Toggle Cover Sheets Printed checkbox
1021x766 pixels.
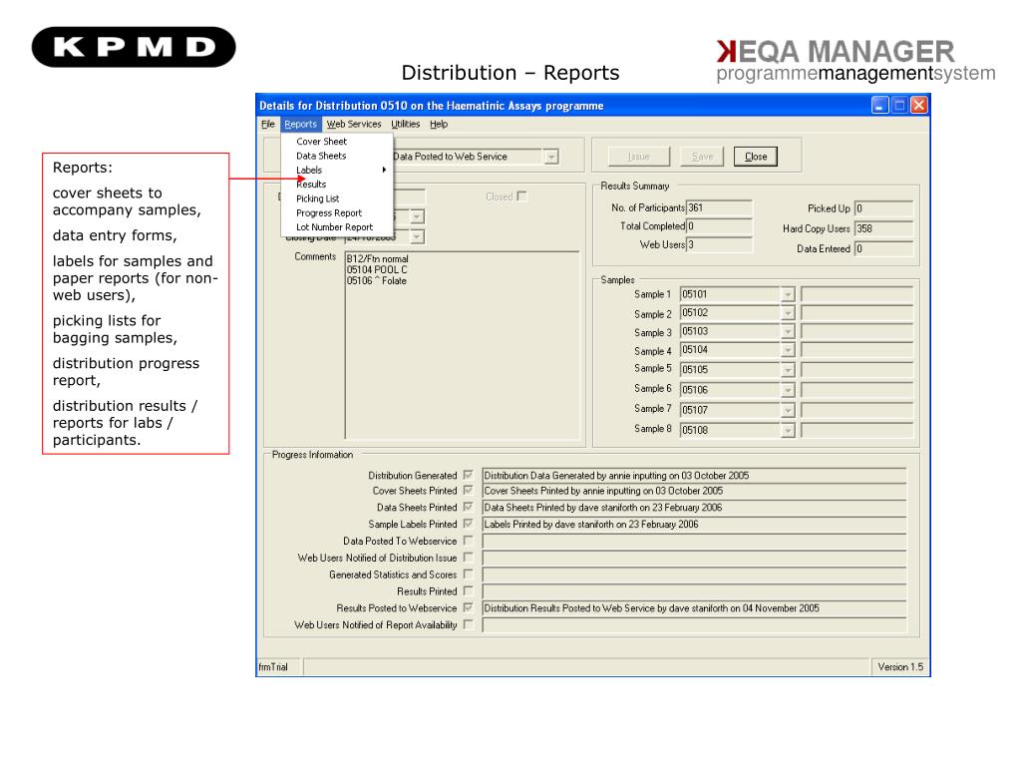click(x=468, y=490)
